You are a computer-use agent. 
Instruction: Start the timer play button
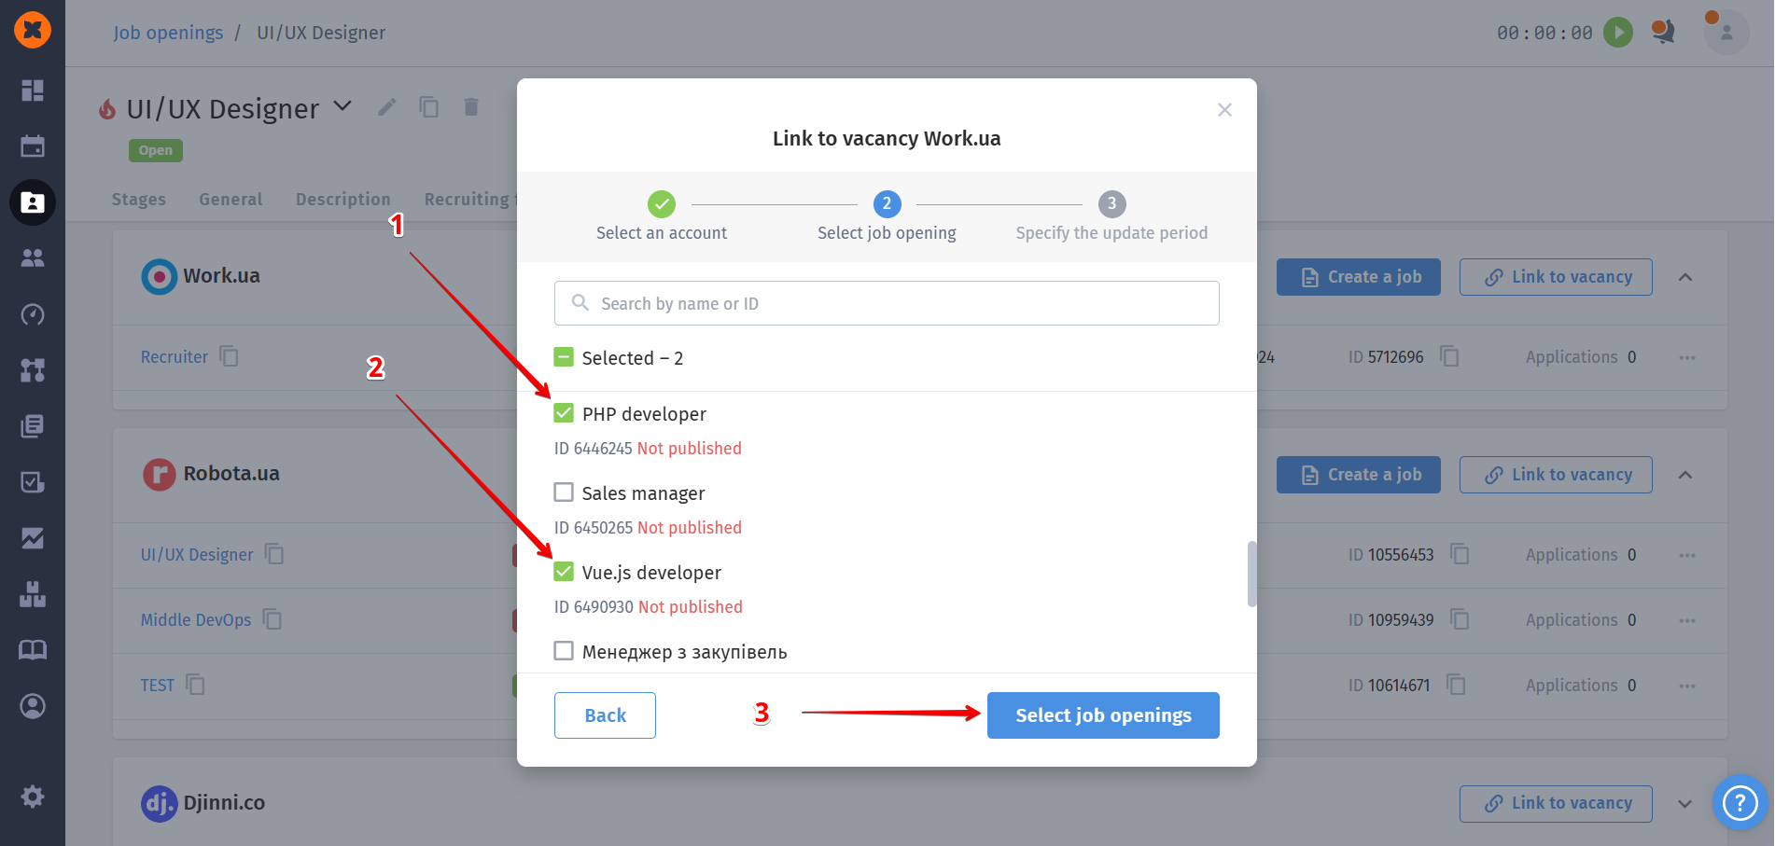coord(1617,33)
